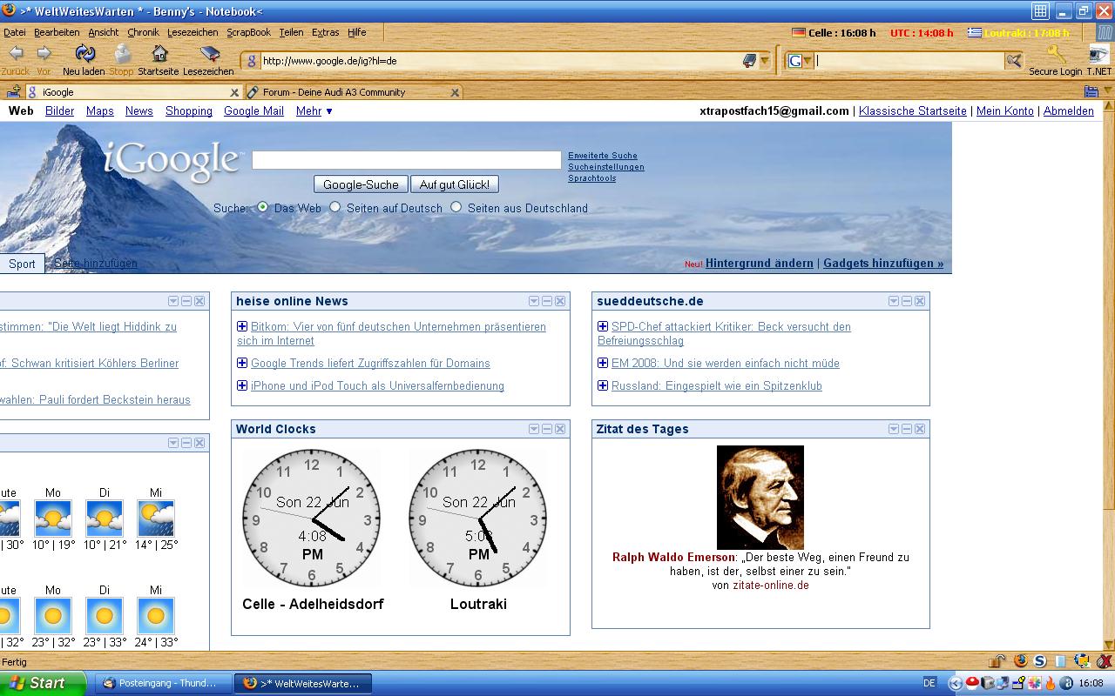The width and height of the screenshot is (1115, 696).
Task: Open the new tab icon left of iGoogle tab
Action: click(x=13, y=91)
